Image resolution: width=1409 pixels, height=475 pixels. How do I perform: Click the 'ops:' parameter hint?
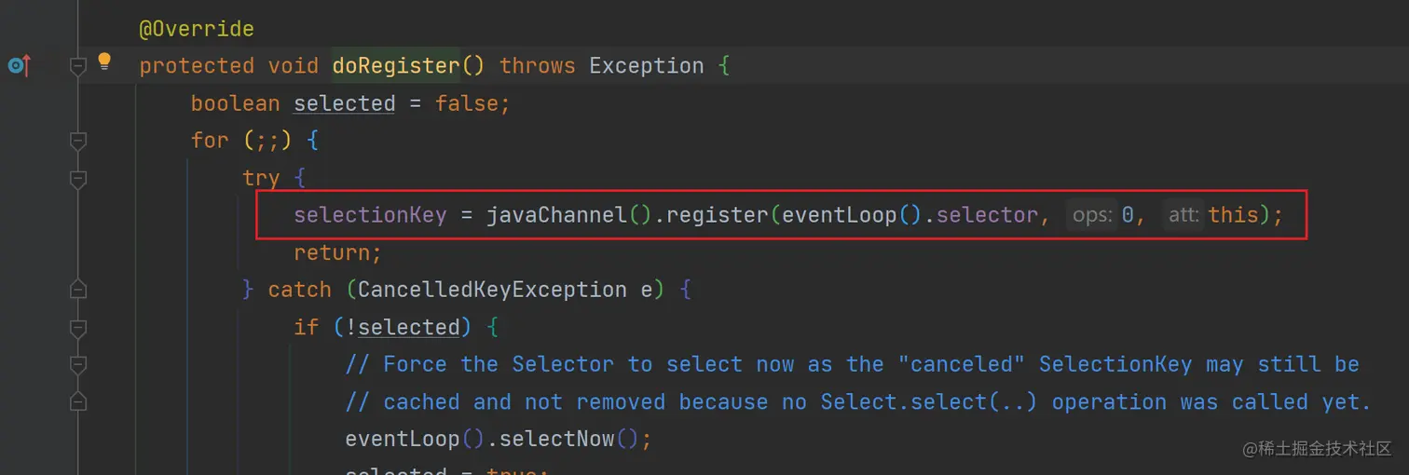1092,215
